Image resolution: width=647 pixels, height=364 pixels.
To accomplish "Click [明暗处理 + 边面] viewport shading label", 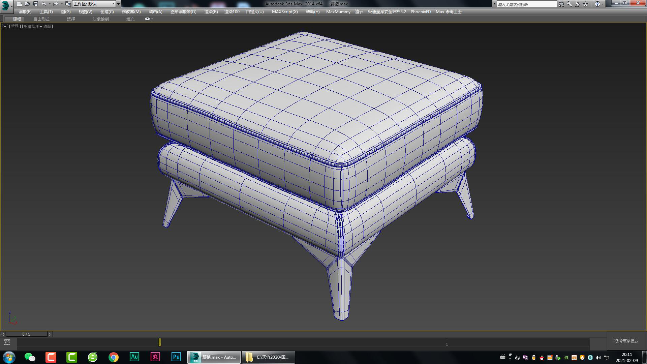I will tap(36, 26).
